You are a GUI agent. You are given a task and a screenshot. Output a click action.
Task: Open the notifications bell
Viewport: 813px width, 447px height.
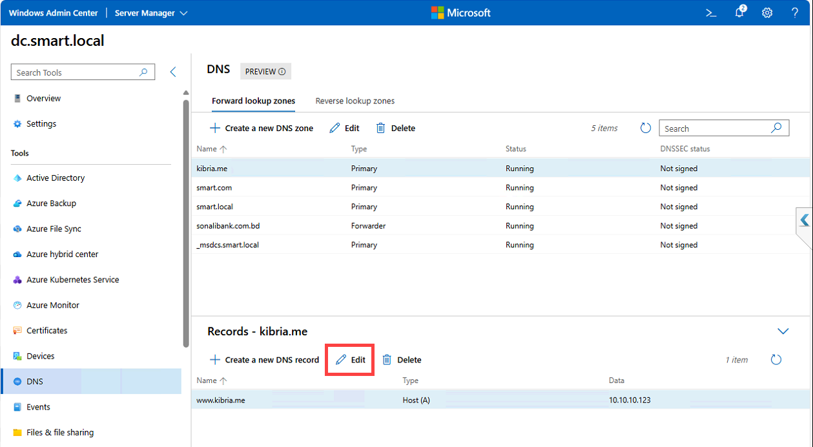coord(740,12)
